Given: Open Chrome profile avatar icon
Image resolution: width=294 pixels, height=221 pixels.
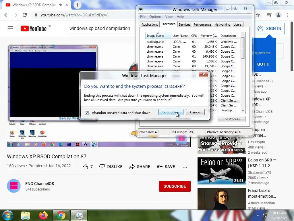Looking at the screenshot, I should coord(278,15).
